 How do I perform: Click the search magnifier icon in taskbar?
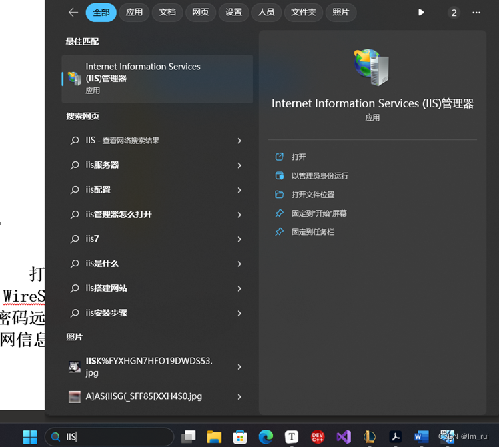point(55,437)
